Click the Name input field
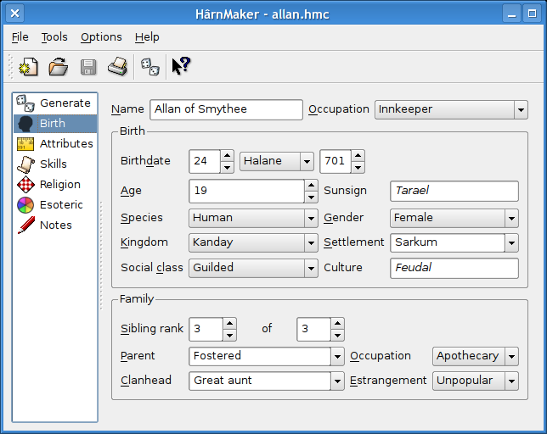The image size is (547, 434). click(x=226, y=109)
